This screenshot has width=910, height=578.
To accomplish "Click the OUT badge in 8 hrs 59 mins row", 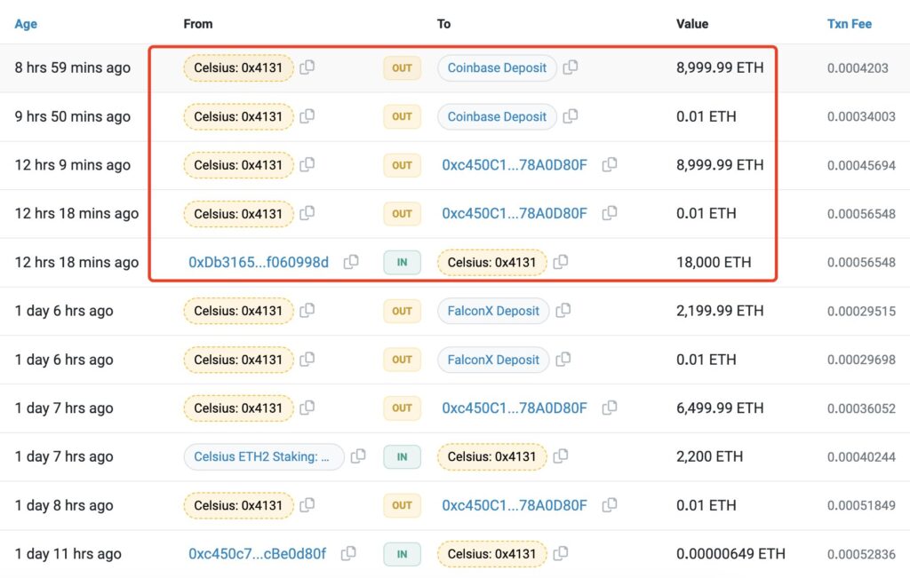I will coord(402,67).
